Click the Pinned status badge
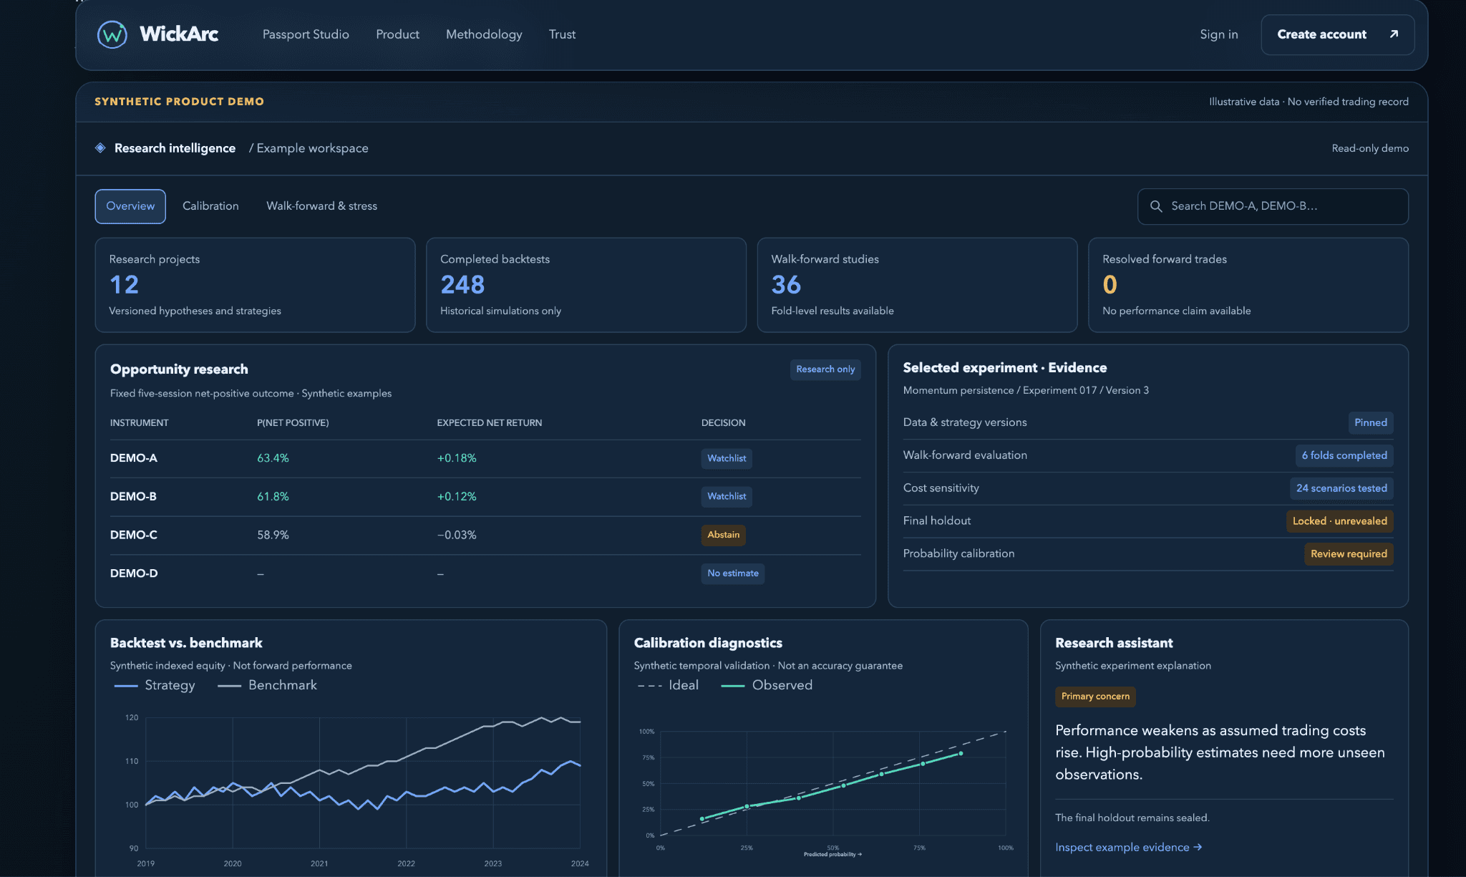The width and height of the screenshot is (1466, 877). (1370, 422)
